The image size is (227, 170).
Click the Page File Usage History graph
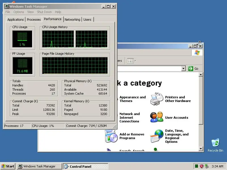click(x=75, y=65)
